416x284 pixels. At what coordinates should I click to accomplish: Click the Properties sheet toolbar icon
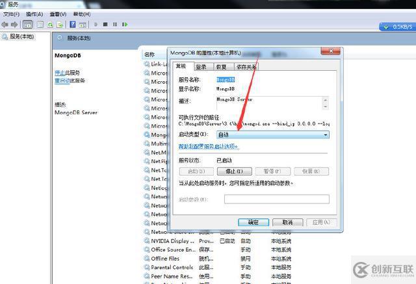[40, 25]
